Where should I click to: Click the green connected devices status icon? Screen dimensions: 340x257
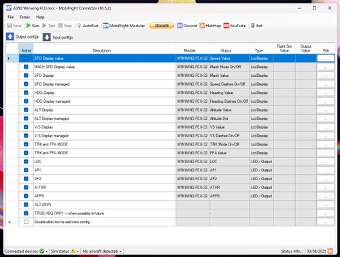tap(41, 251)
